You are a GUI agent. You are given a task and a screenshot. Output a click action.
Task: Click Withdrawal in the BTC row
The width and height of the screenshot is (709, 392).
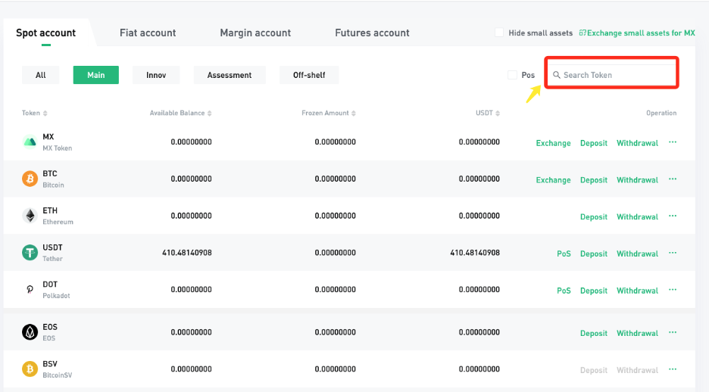(x=637, y=180)
